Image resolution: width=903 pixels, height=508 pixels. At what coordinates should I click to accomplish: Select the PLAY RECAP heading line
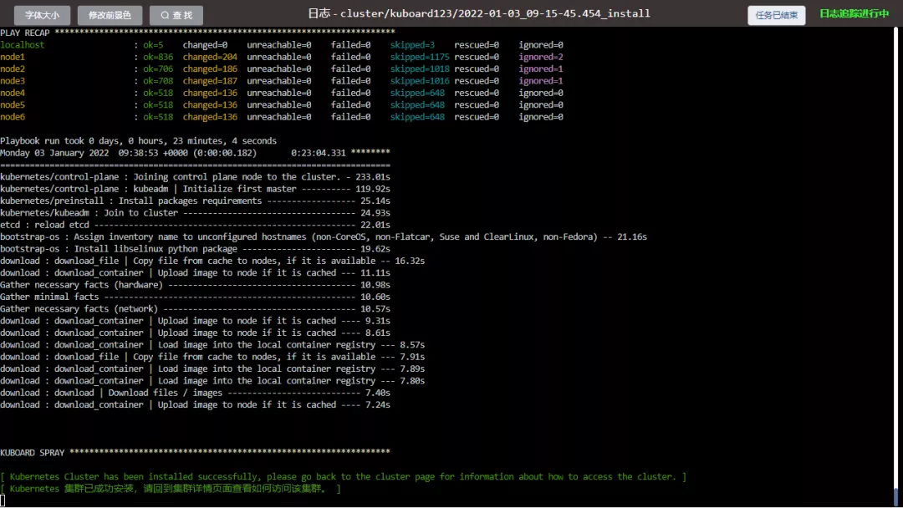point(197,33)
